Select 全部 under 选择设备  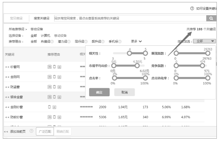pos(34,36)
